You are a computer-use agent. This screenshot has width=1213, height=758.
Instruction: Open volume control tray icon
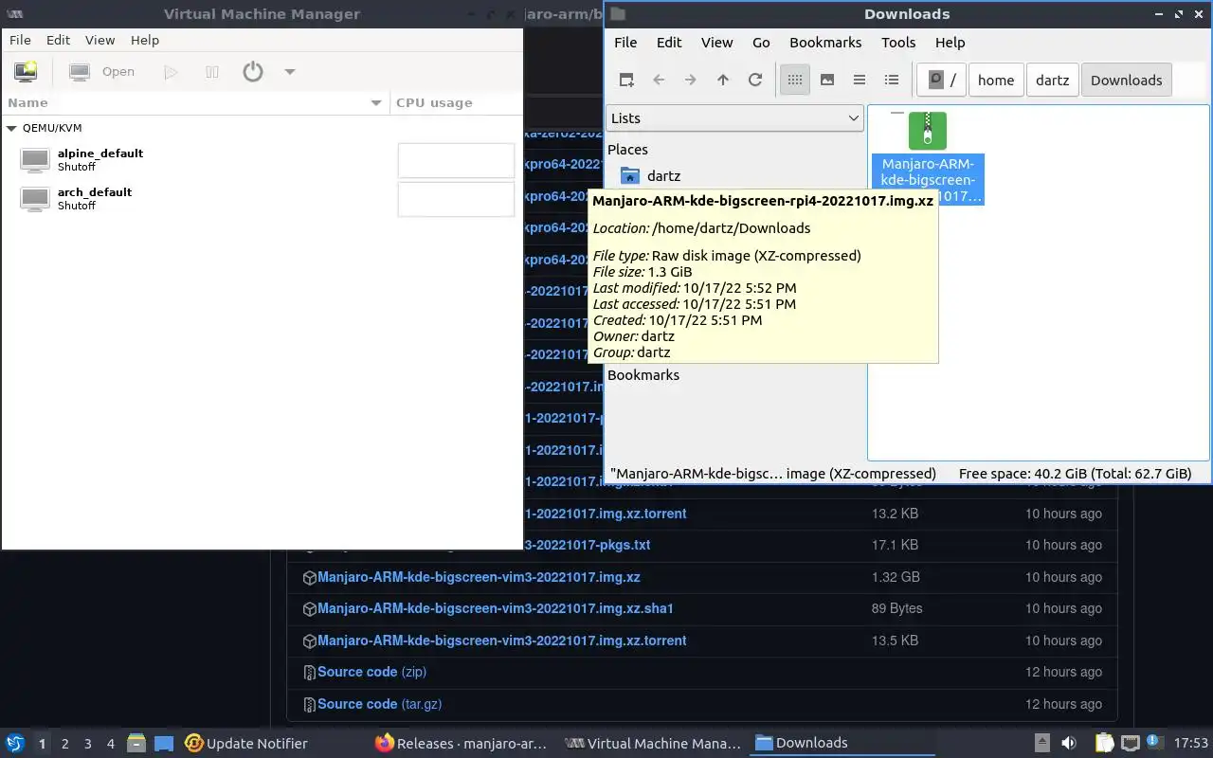(1068, 744)
